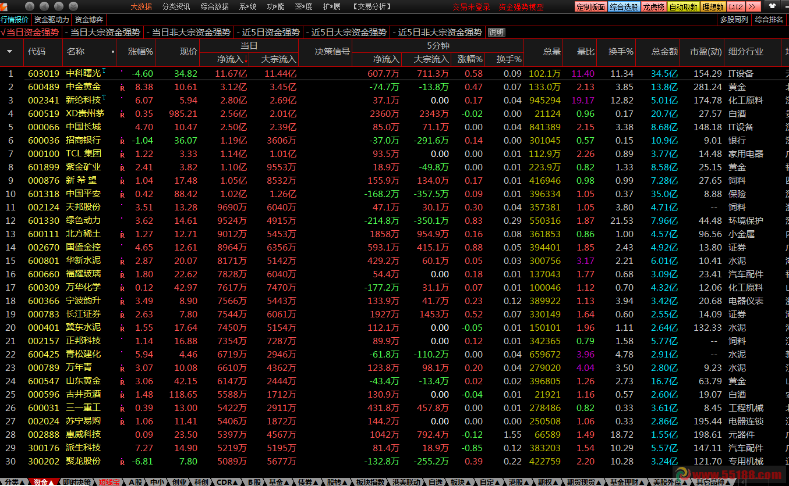
Task: Sort by the 细分行业 column header
Action: [746, 52]
